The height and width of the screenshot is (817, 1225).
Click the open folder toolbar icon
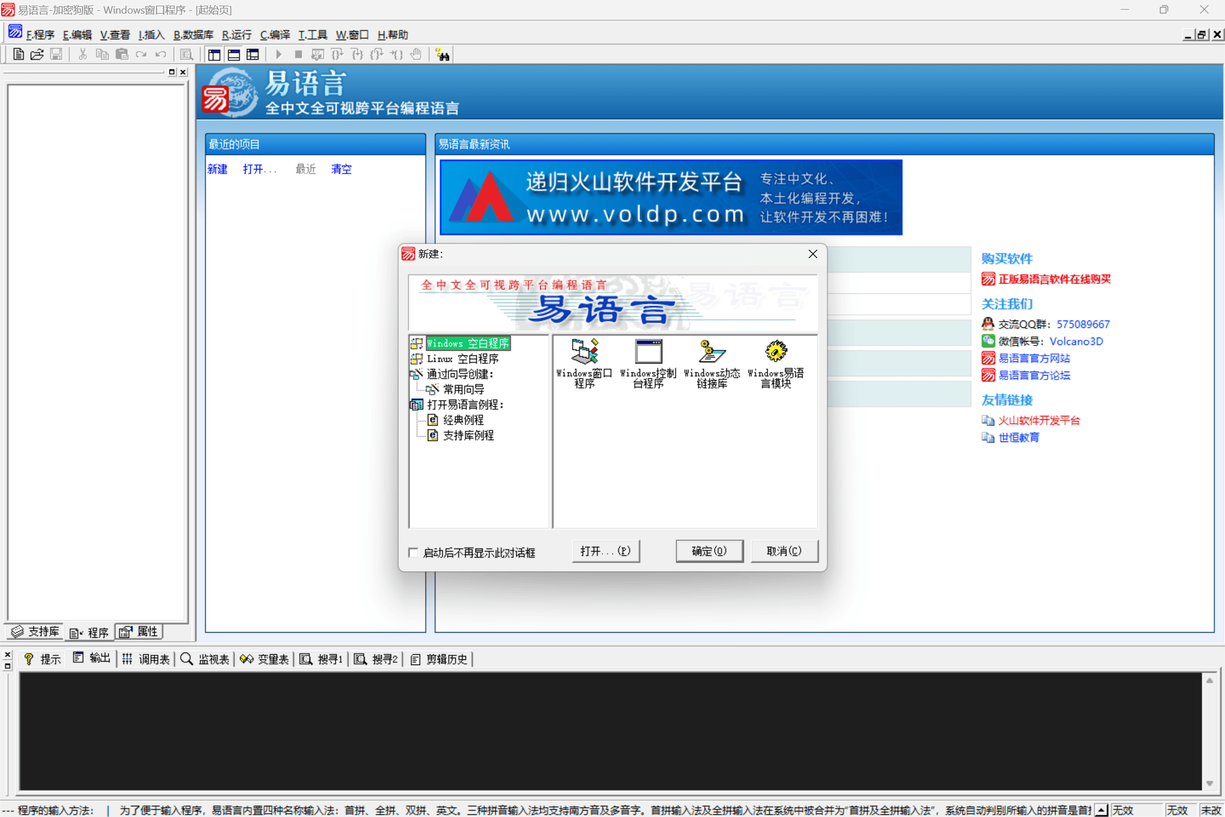[x=37, y=54]
